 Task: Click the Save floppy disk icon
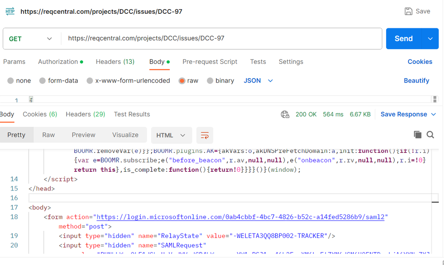pyautogui.click(x=408, y=11)
